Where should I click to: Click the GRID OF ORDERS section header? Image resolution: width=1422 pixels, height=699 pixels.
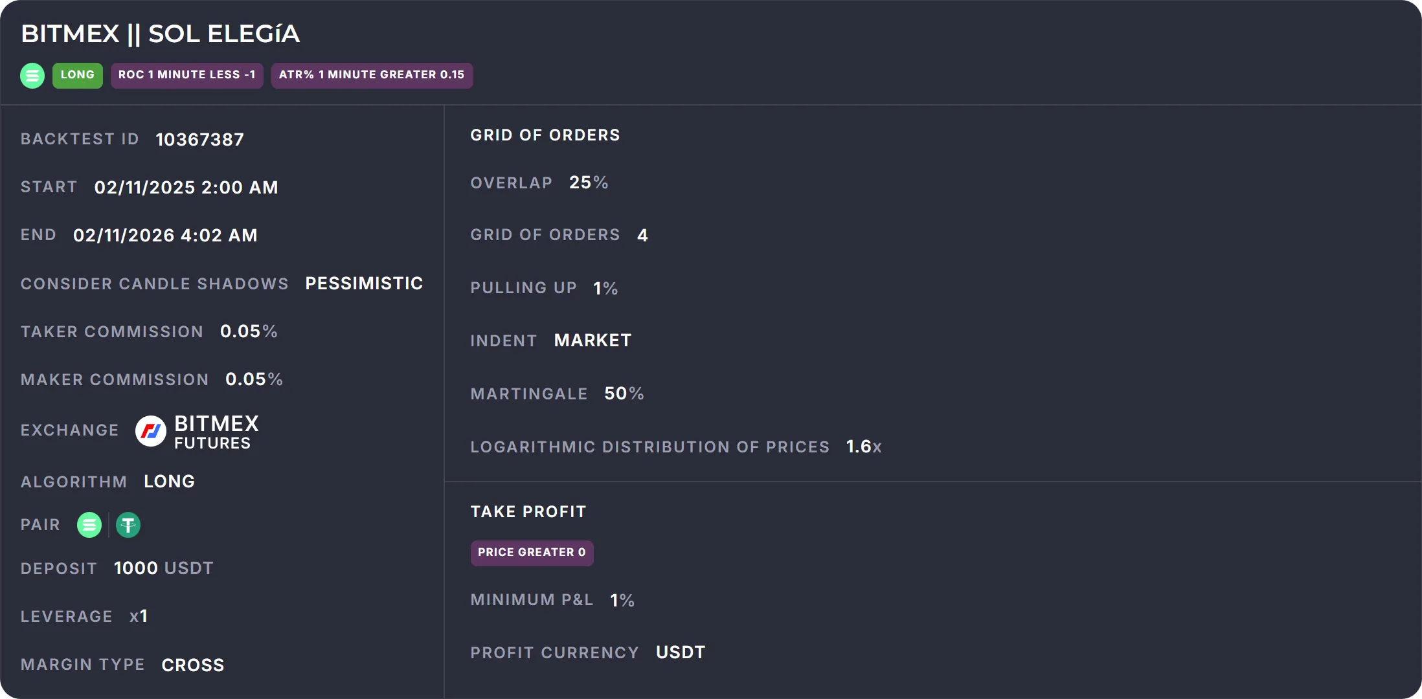(x=545, y=135)
